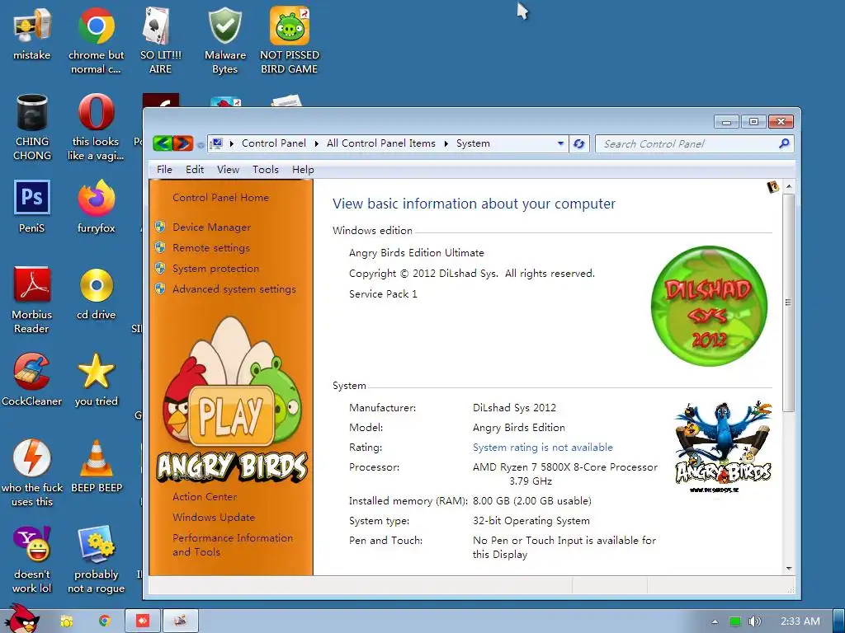Open the Photoshop desktop icon

pyautogui.click(x=32, y=206)
